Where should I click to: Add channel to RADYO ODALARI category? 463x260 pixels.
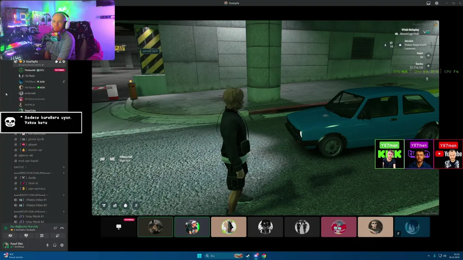click(x=64, y=195)
